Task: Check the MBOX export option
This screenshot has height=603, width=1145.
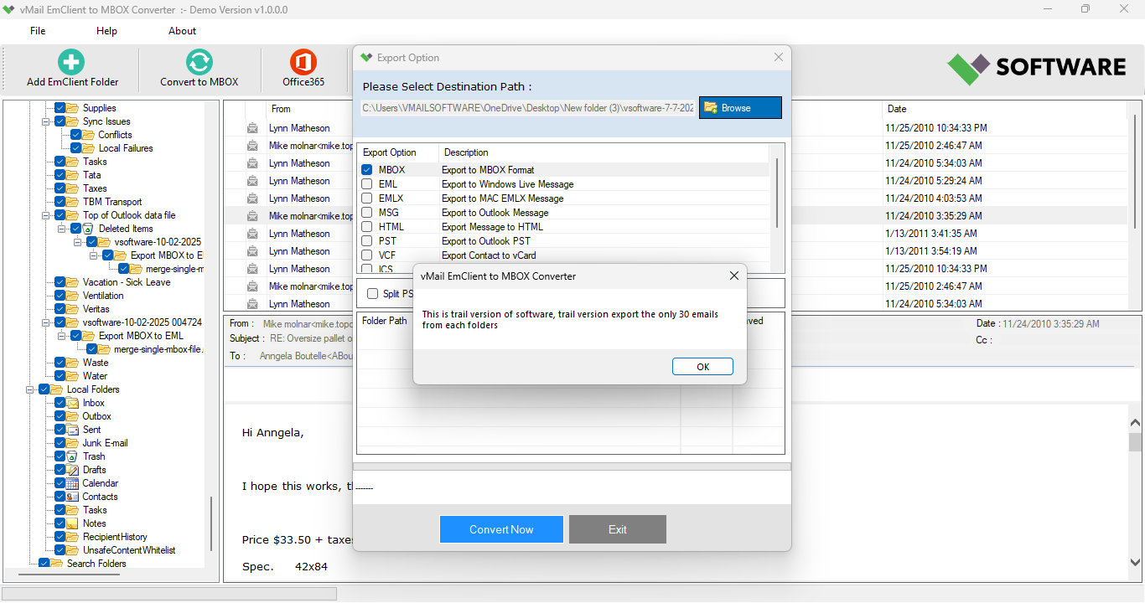Action: 367,170
